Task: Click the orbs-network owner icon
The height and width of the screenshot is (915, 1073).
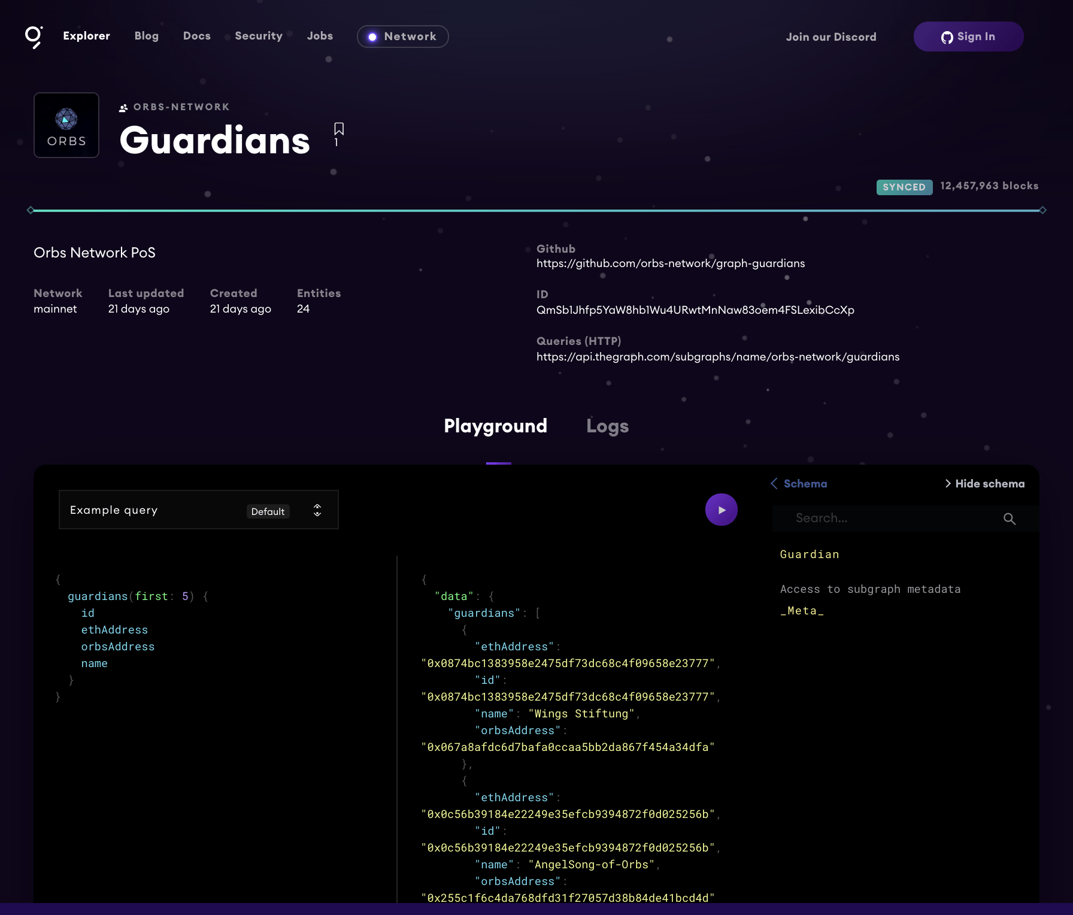Action: [x=123, y=108]
